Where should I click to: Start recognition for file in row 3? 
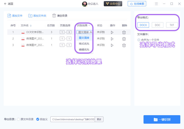[112, 45]
